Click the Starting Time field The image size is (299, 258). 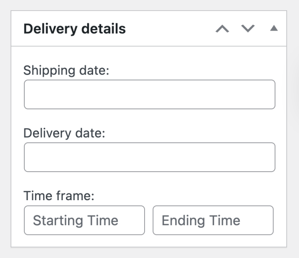tap(84, 220)
